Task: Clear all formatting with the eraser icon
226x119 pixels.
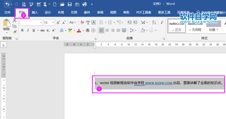Action: pyautogui.click(x=82, y=22)
